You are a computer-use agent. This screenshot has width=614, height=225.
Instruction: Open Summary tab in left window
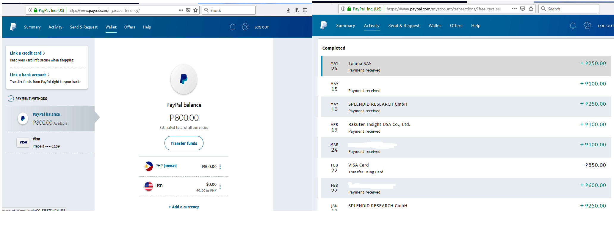pos(32,27)
